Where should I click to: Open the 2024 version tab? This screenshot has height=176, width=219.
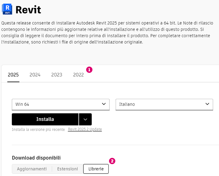pos(35,75)
